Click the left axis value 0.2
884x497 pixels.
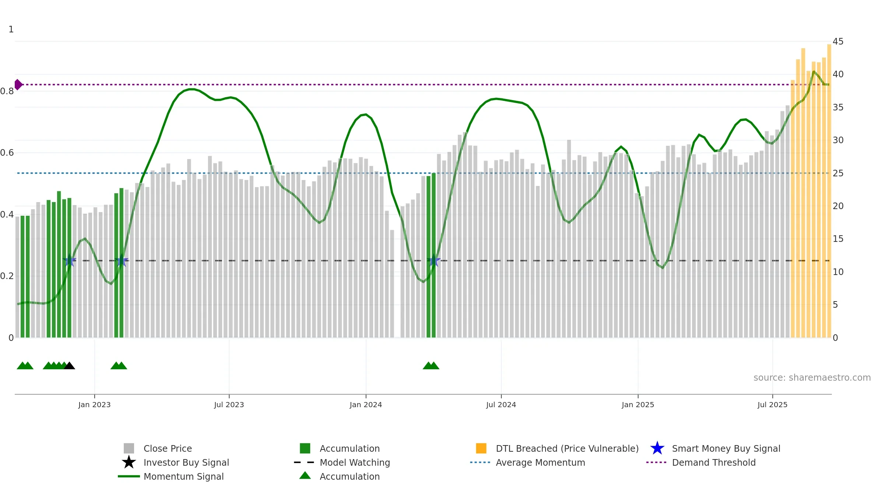tap(7, 276)
